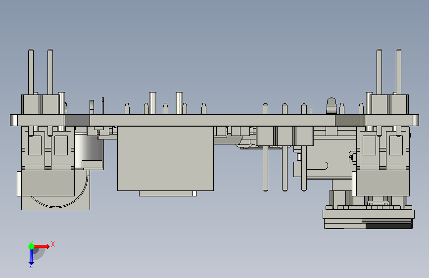
Task: Select the black strip at the model's bottom right
Action: [389, 226]
